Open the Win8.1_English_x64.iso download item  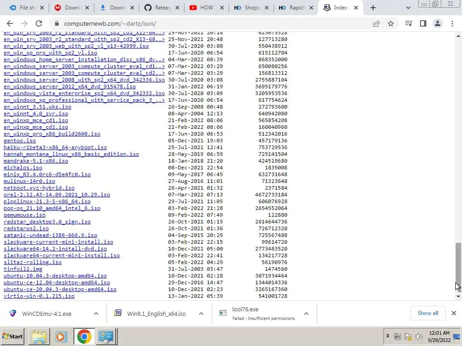[156, 314]
